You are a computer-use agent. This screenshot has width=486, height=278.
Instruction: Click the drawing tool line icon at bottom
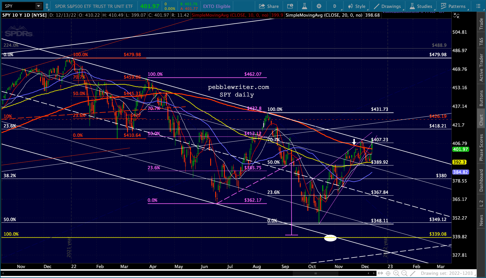coord(413,274)
